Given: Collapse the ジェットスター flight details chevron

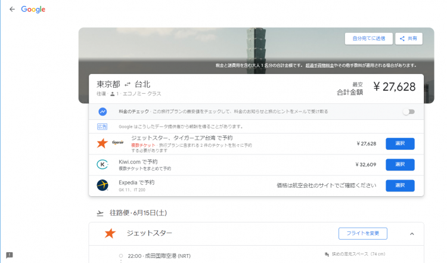Looking at the screenshot, I should click(x=412, y=234).
